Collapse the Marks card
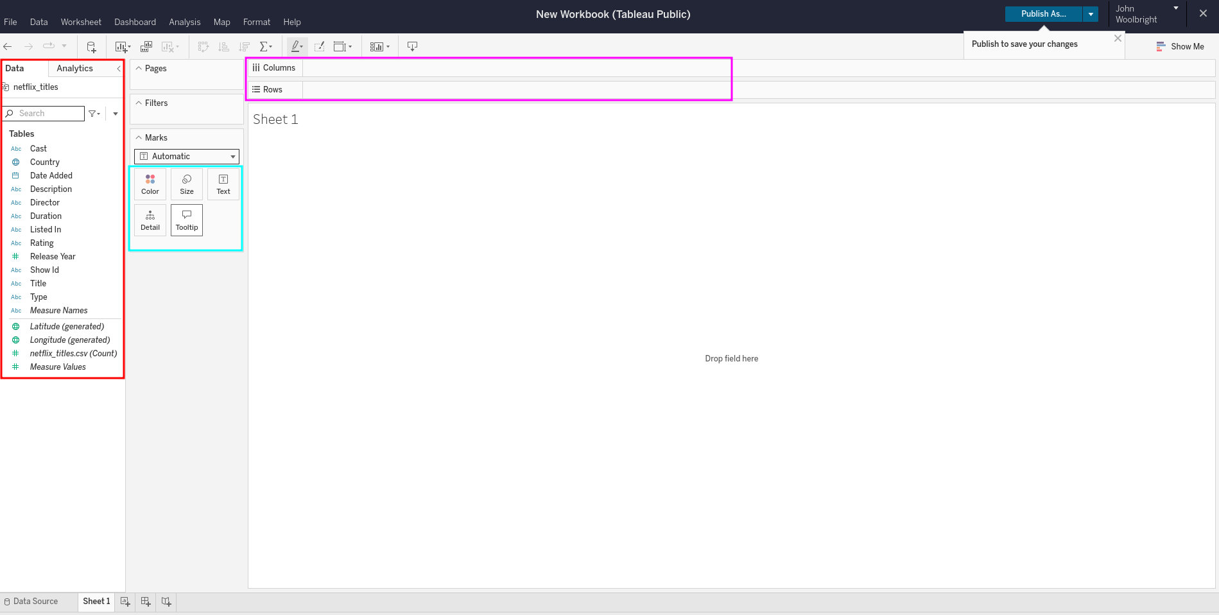Screen dimensions: 1219x615 [139, 137]
